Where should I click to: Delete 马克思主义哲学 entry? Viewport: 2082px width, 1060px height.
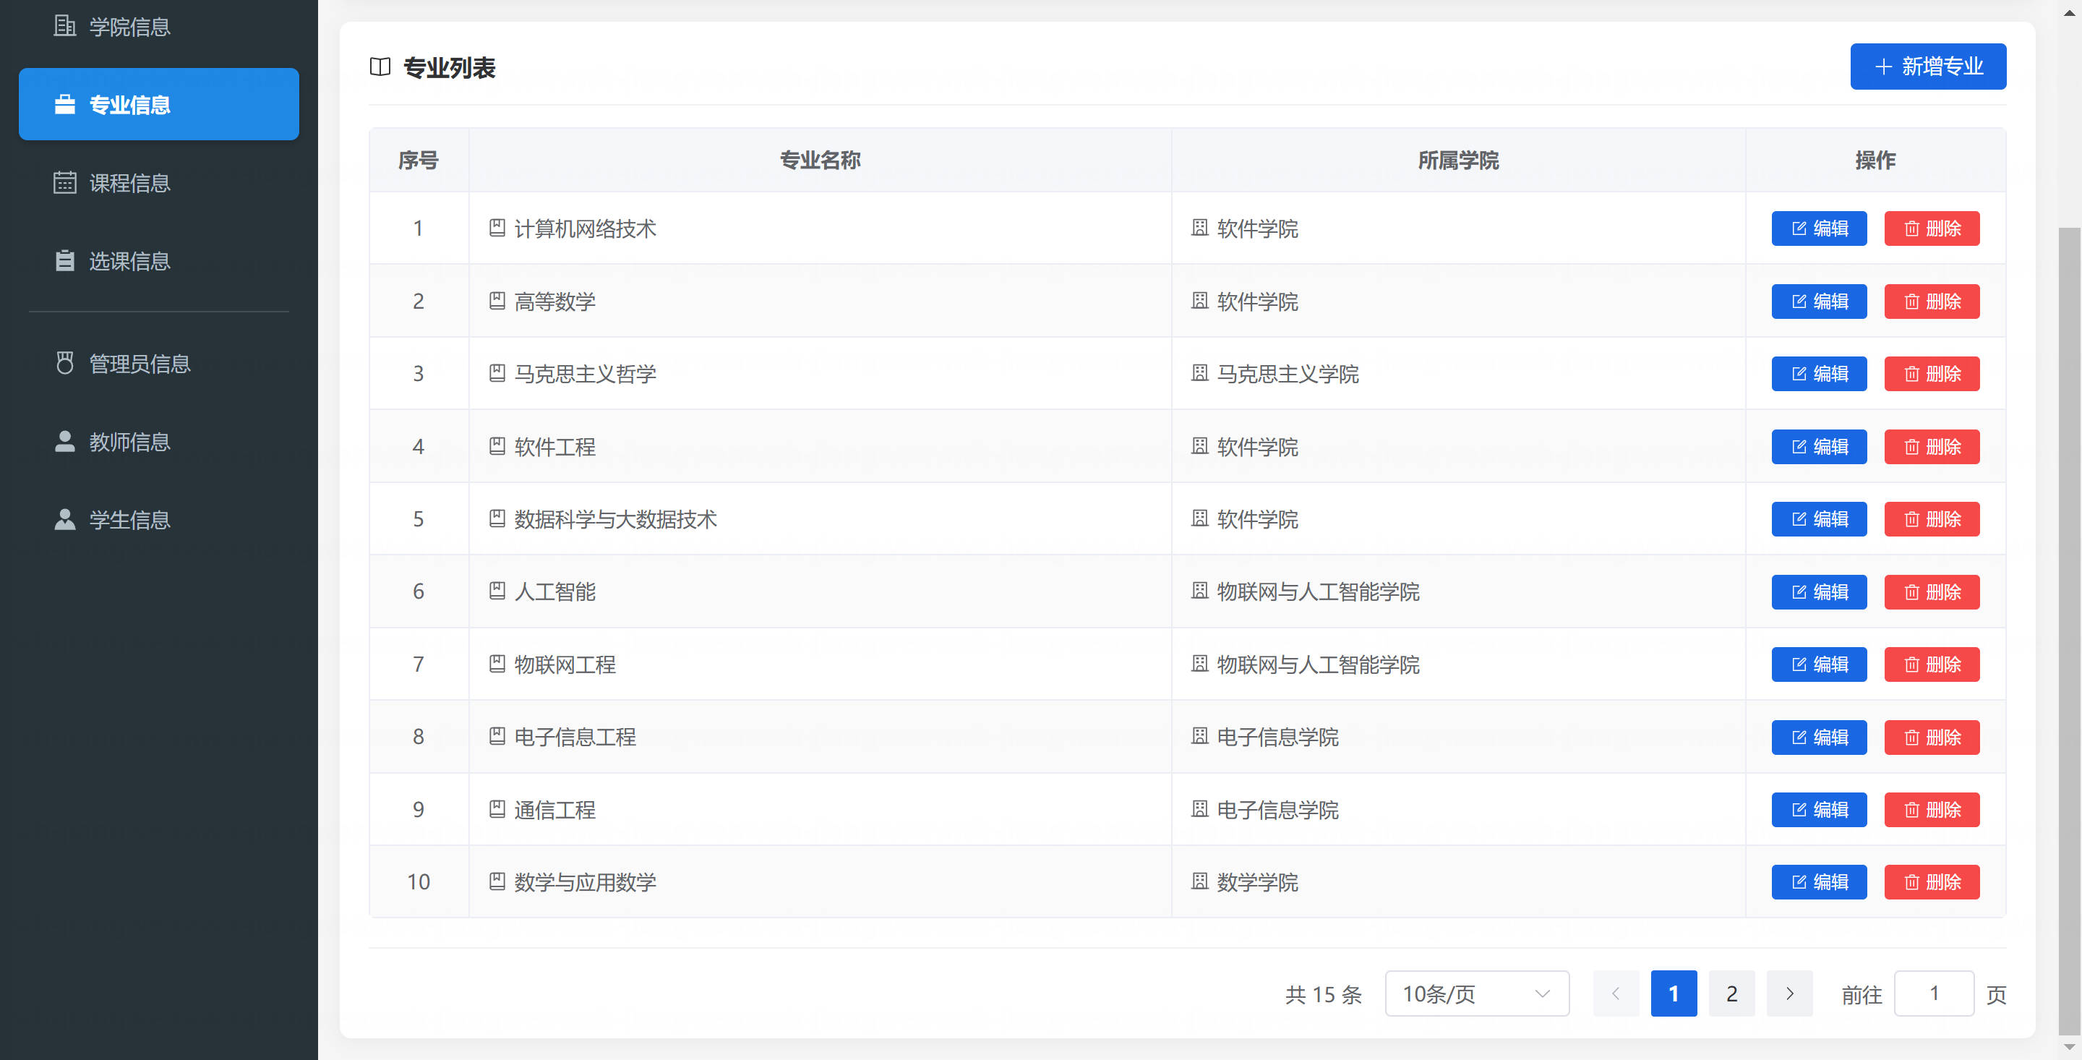(x=1932, y=374)
